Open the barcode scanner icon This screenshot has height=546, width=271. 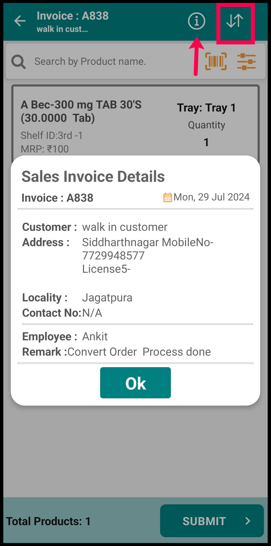(216, 61)
